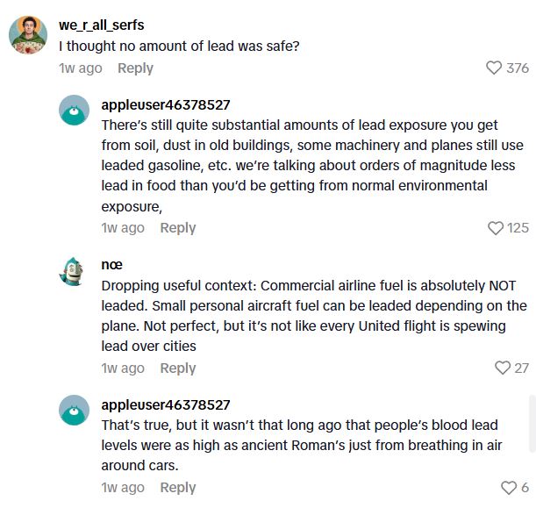536x515 pixels.
Task: Like we_r_all_serfs's comment with the heart icon
Action: [494, 68]
